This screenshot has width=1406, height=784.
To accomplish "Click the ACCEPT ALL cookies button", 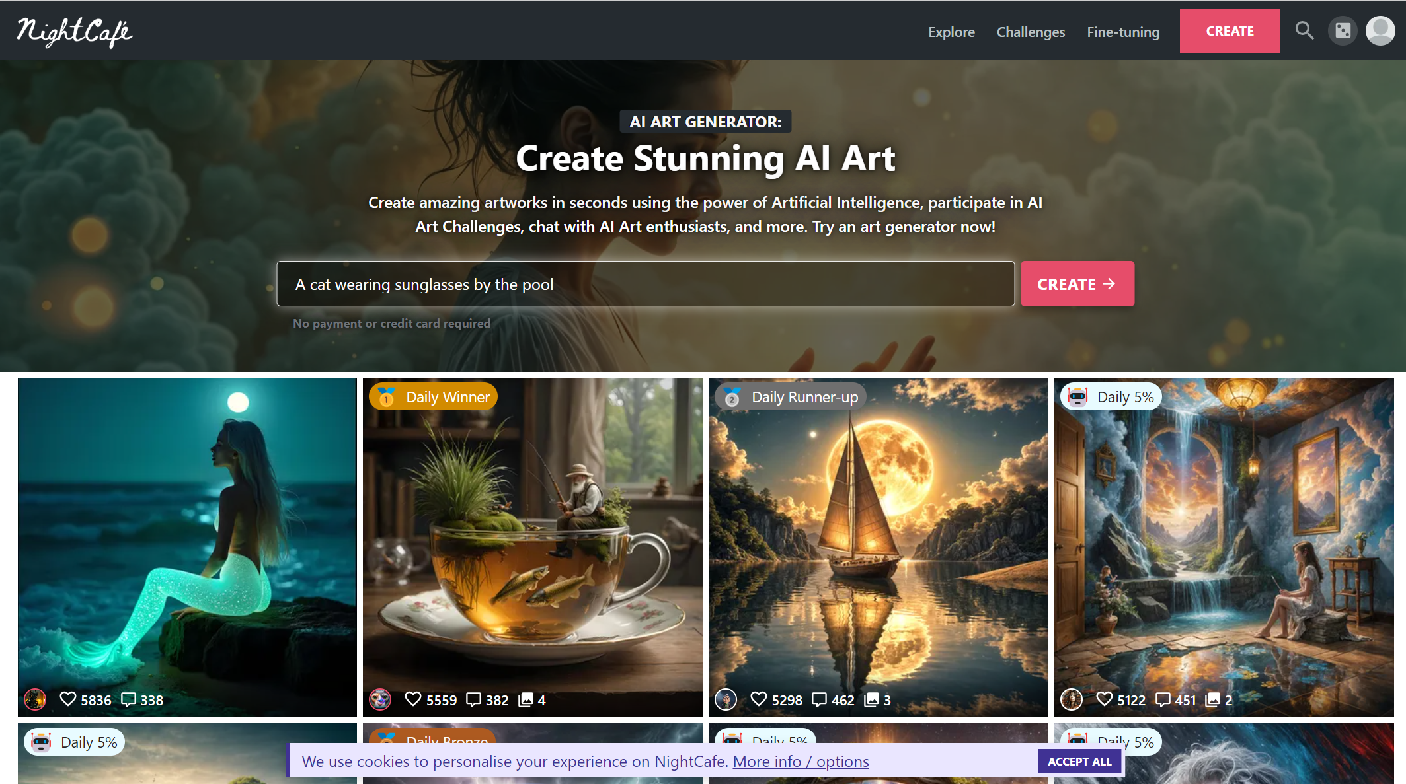I will [1079, 762].
